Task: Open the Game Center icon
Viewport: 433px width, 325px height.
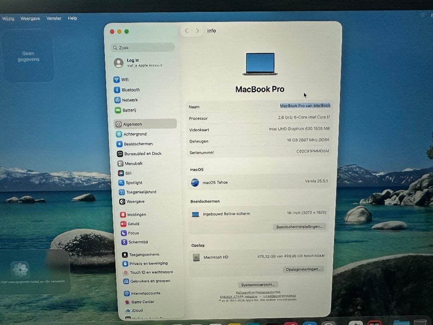Action: (127, 302)
